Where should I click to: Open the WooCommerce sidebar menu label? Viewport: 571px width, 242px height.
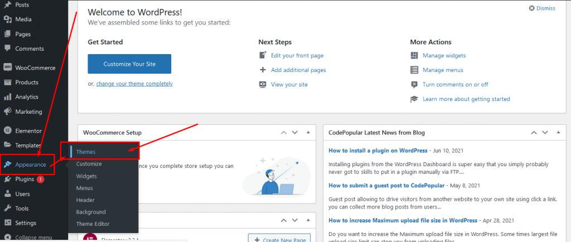(35, 67)
